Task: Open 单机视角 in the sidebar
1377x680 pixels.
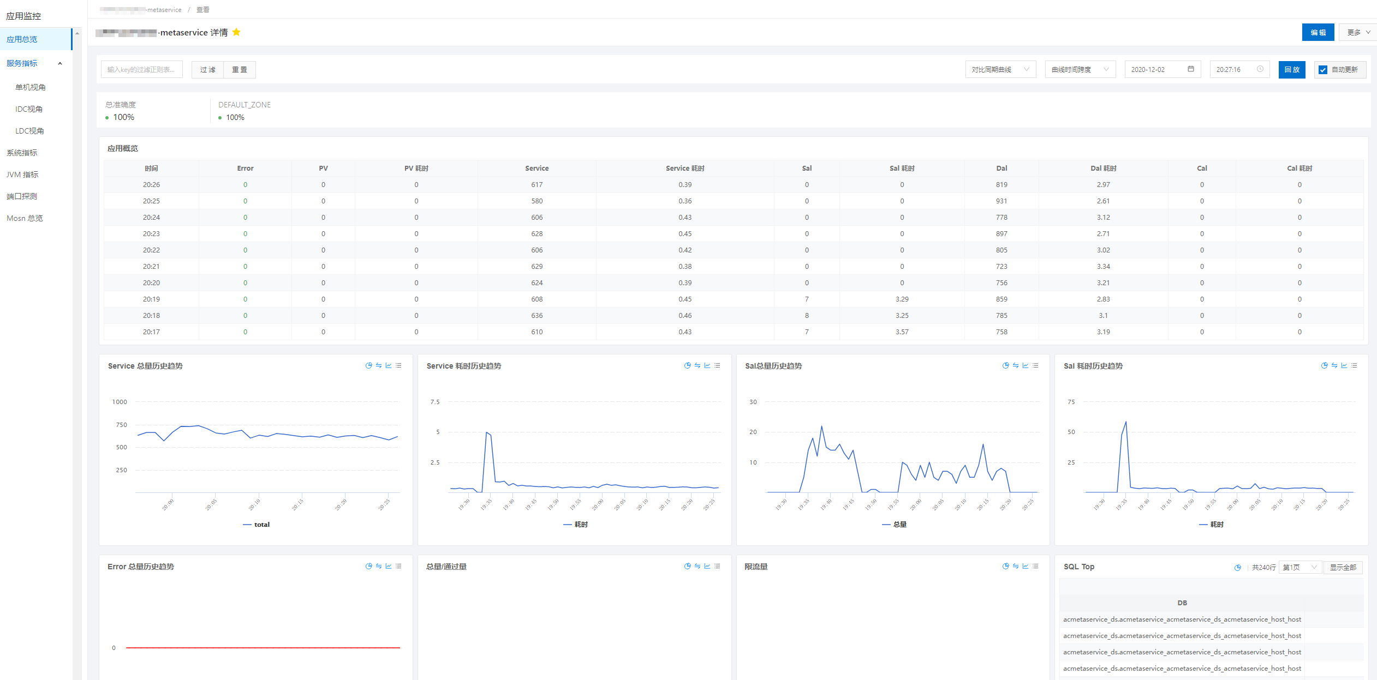Action: tap(31, 87)
